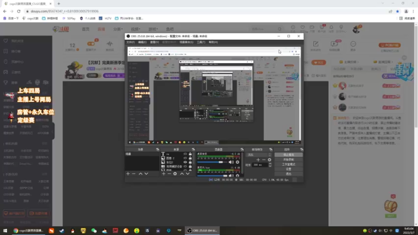
Task: Pop out the Sources dock panel
Action: click(193, 149)
